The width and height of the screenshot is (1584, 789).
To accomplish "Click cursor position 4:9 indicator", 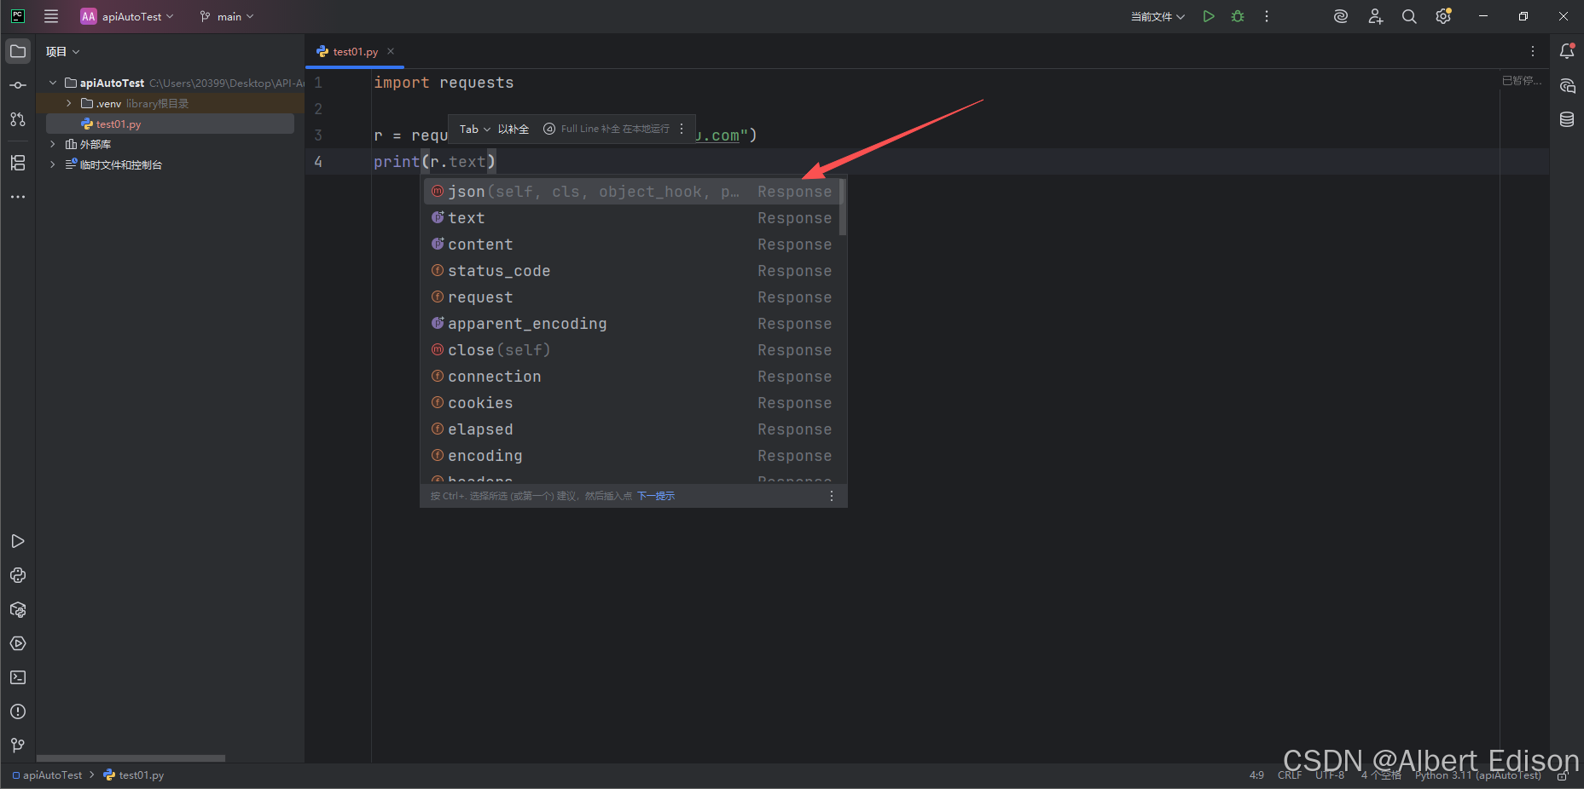I will pos(1256,775).
